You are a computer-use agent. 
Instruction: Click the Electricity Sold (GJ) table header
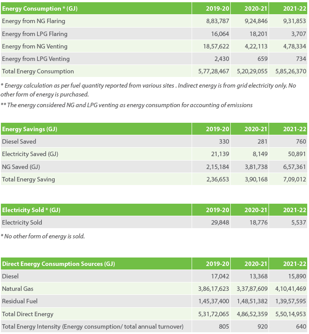click(31, 210)
